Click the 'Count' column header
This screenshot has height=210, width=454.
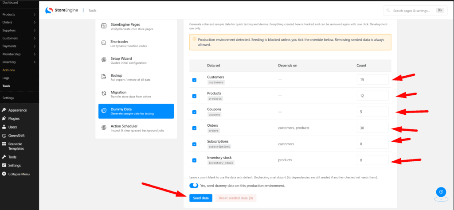(x=361, y=66)
